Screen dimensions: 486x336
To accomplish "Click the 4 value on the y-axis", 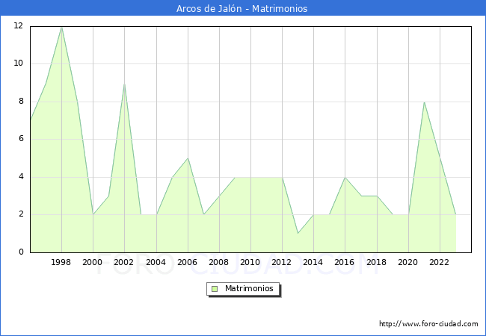I will pyautogui.click(x=21, y=177).
